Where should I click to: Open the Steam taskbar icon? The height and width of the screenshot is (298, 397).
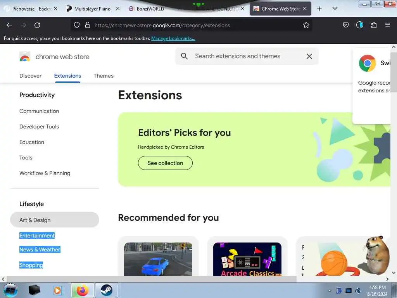[x=106, y=290]
